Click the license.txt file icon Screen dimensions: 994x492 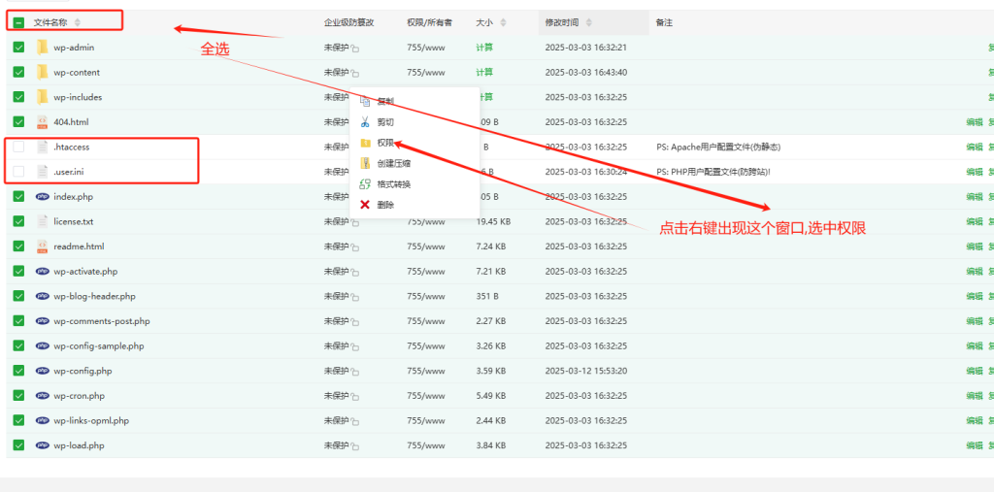coord(42,221)
